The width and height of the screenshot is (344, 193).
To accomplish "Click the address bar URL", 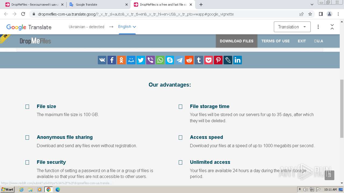I will 136,14.
